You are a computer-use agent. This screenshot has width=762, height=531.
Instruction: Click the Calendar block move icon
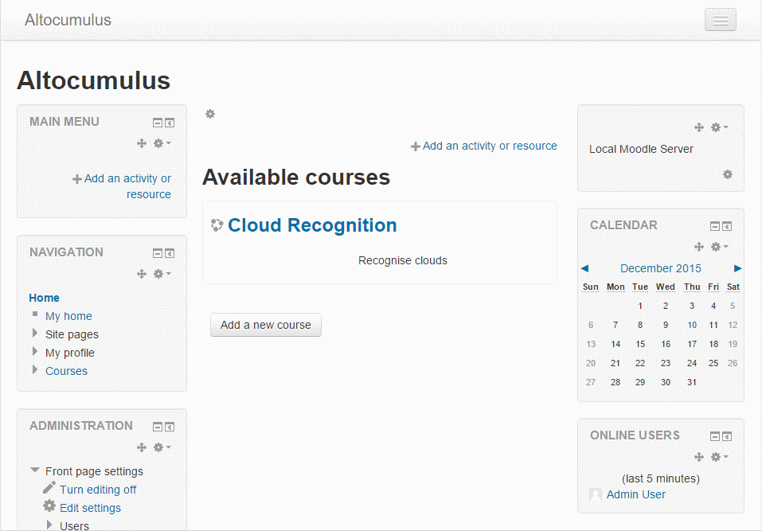click(699, 247)
